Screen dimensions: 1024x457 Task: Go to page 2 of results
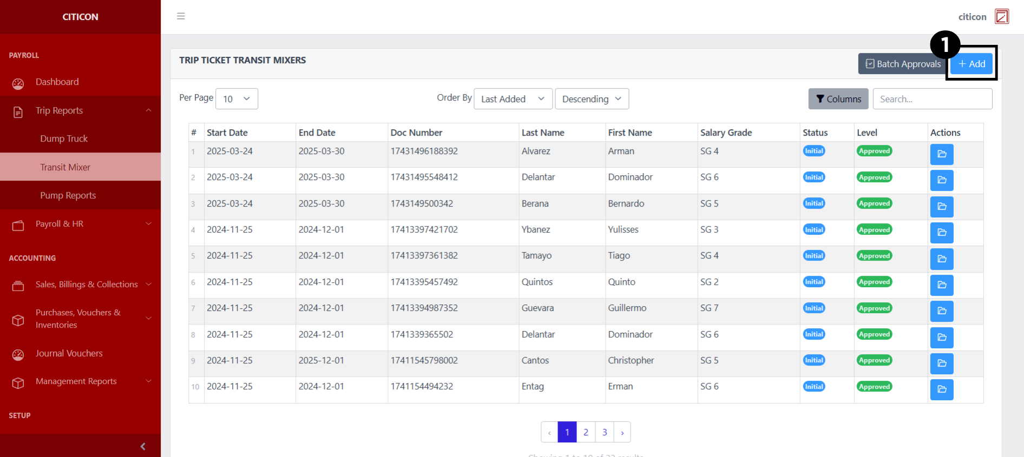tap(586, 432)
